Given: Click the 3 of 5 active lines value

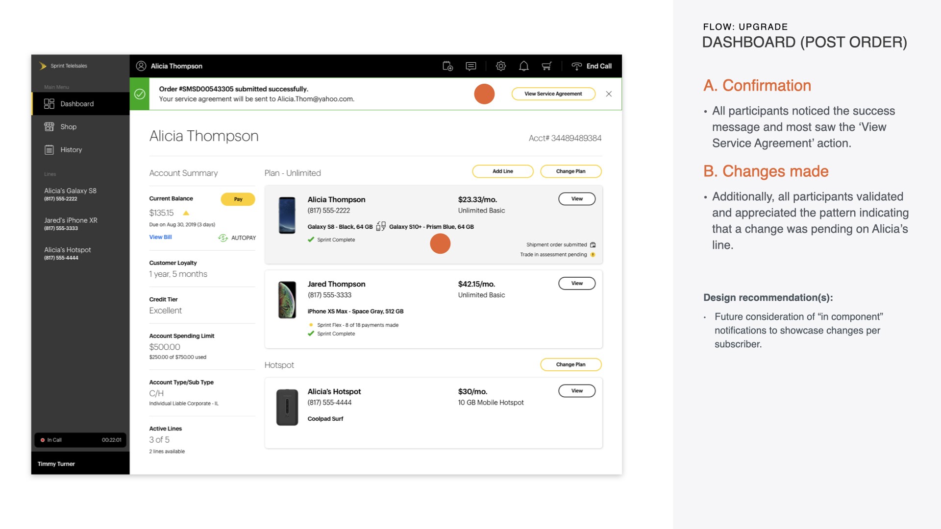Looking at the screenshot, I should 159,440.
